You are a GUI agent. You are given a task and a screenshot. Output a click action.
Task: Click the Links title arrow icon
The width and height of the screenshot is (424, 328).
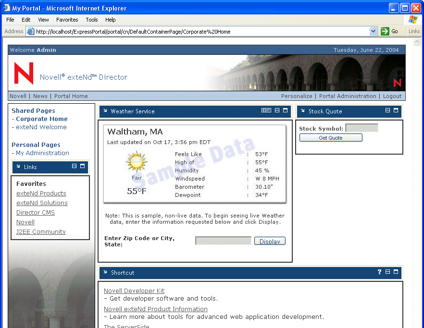point(18,167)
